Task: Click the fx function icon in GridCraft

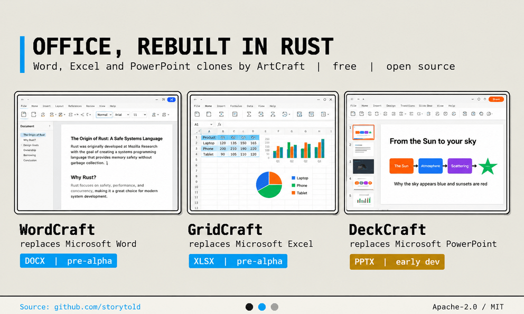Action: [219, 124]
